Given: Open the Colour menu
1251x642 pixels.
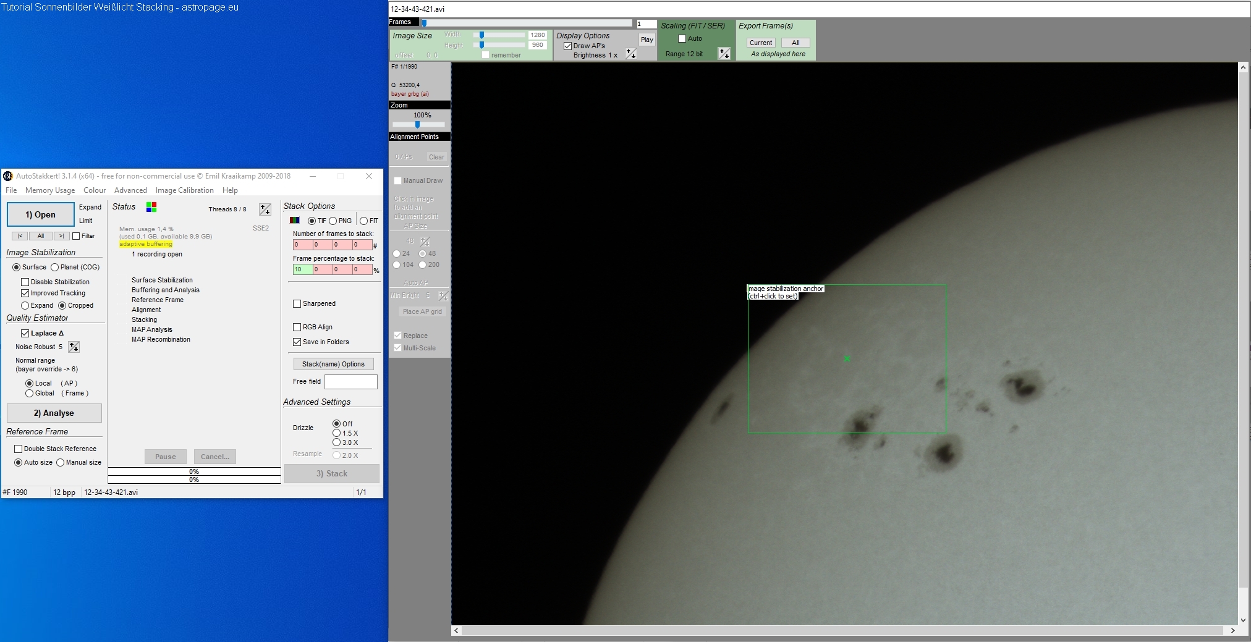Looking at the screenshot, I should click(95, 190).
